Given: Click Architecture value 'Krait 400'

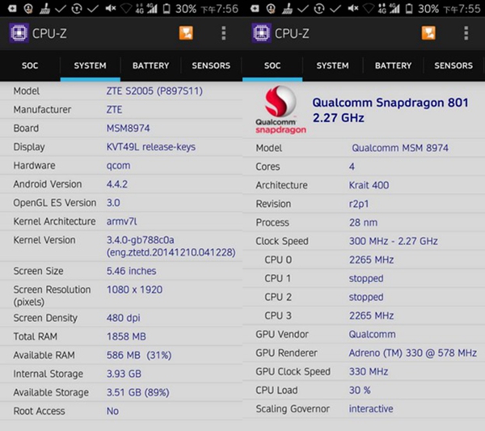Looking at the screenshot, I should (x=369, y=185).
